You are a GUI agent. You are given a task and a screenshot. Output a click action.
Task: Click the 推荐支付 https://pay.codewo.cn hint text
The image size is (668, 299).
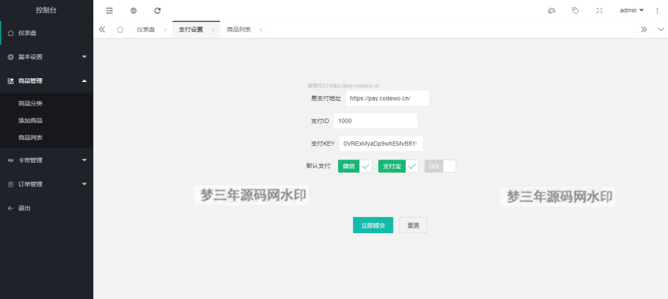(x=343, y=85)
